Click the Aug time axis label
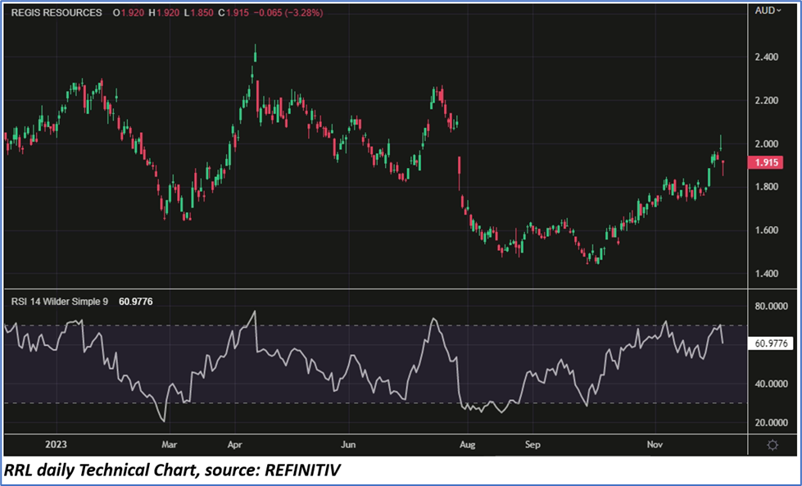 tap(467, 444)
